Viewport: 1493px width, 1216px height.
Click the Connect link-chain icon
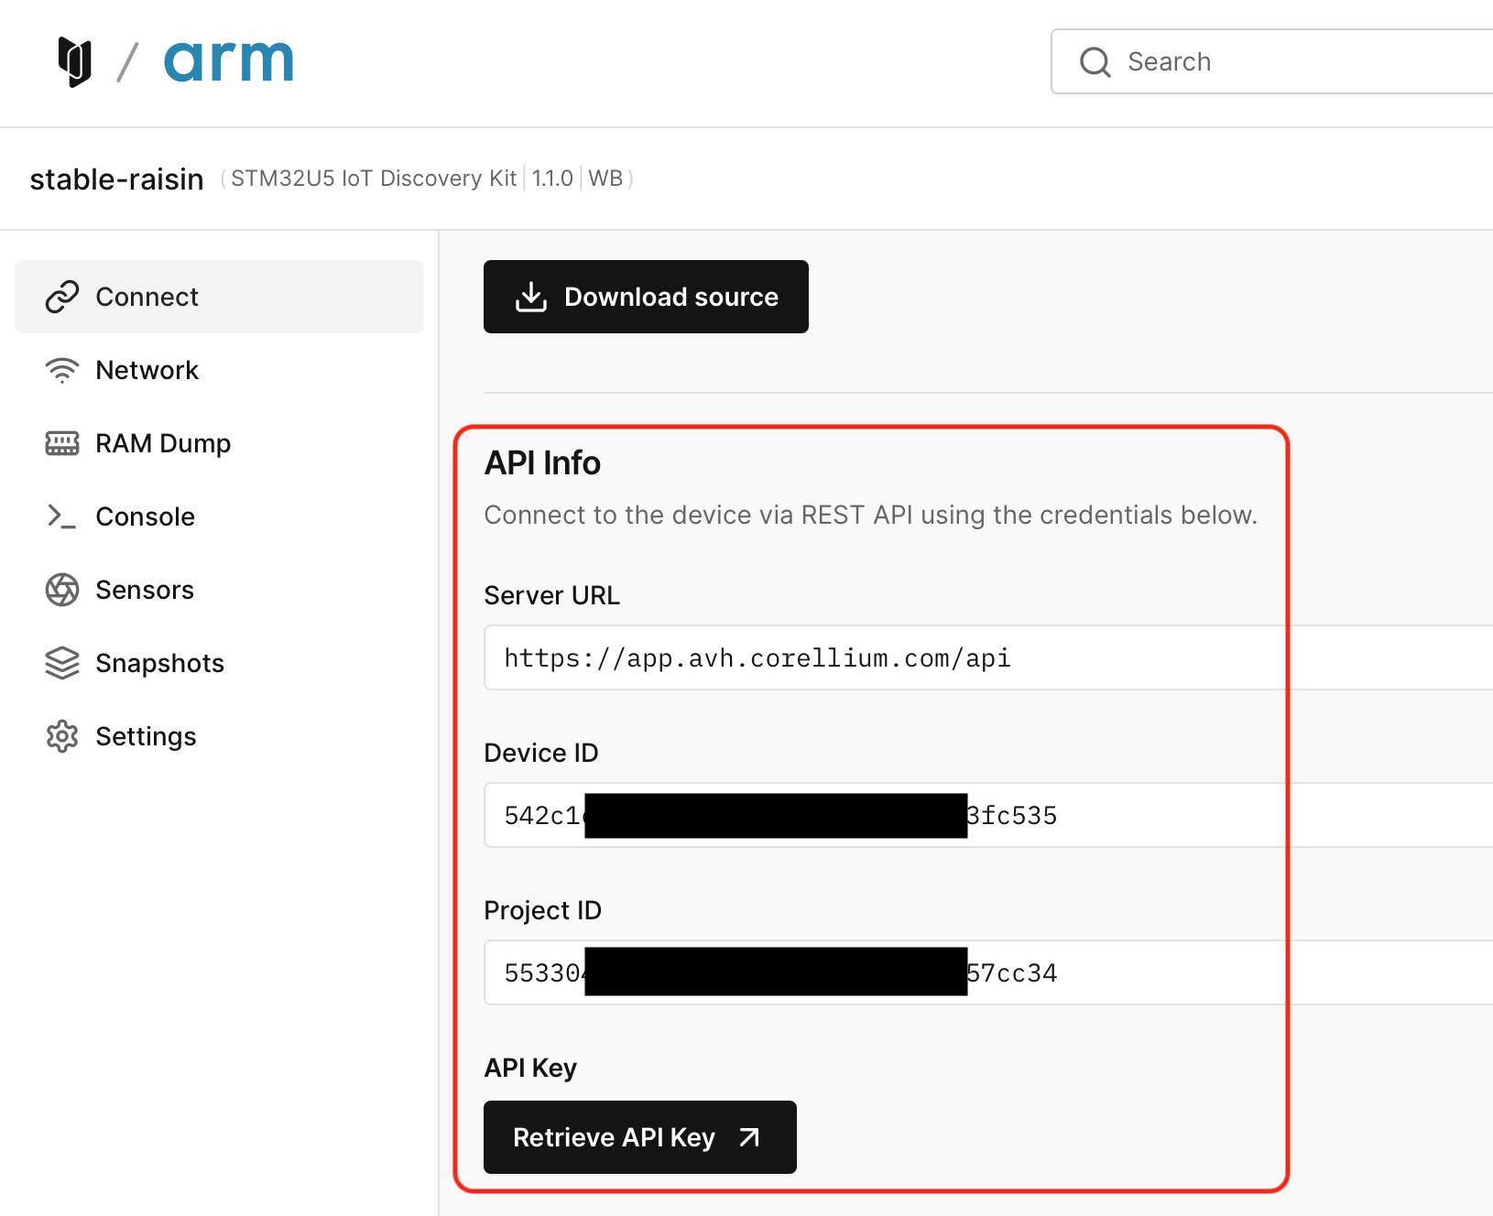[x=62, y=297]
